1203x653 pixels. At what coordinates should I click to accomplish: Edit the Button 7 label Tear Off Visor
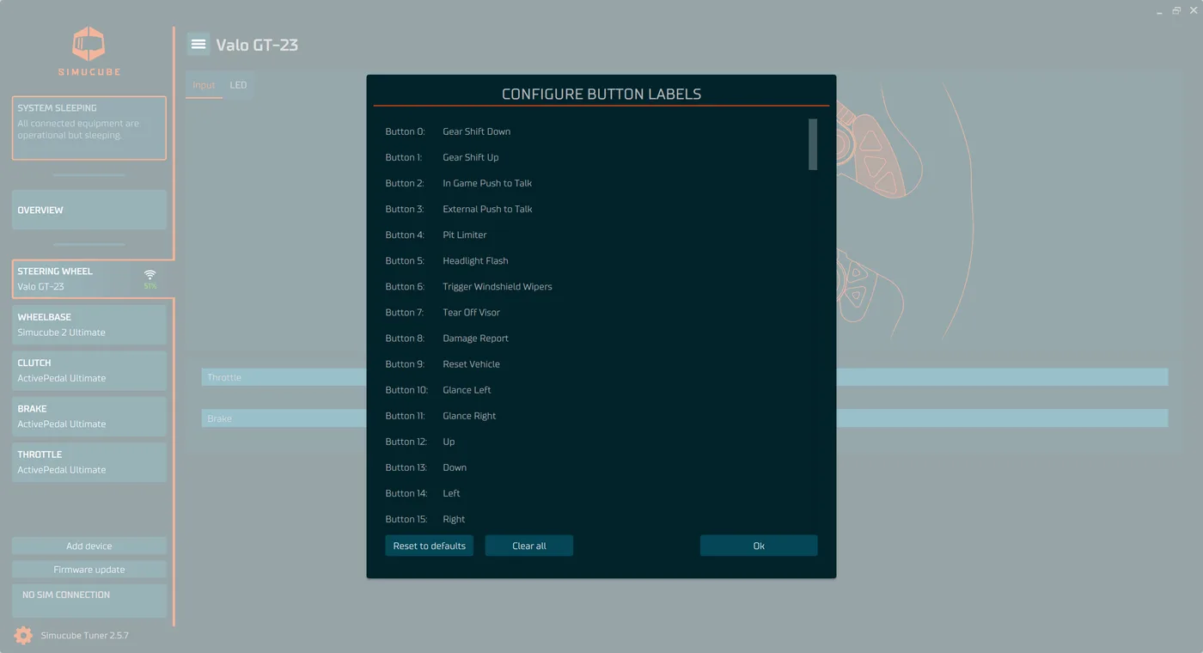pyautogui.click(x=471, y=312)
